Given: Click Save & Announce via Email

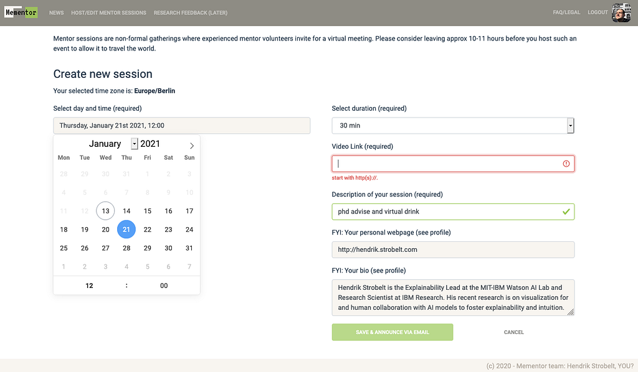Looking at the screenshot, I should [x=393, y=332].
